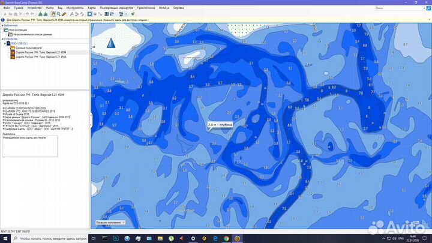
Task: Open the 'Показать наложения' overlay dropdown
Action: point(110,223)
